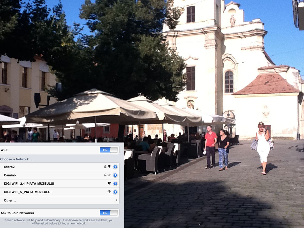Select the Camino network name
The image size is (304, 228).
10,175
